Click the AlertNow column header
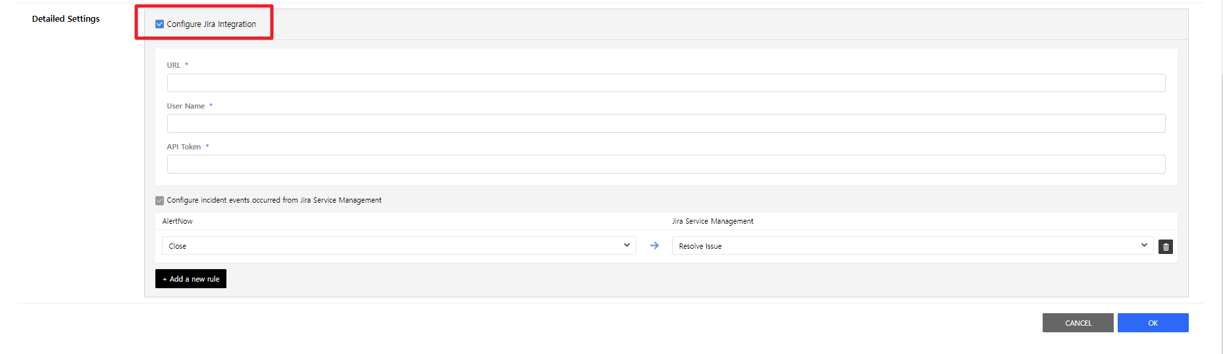This screenshot has width=1223, height=354. point(178,222)
